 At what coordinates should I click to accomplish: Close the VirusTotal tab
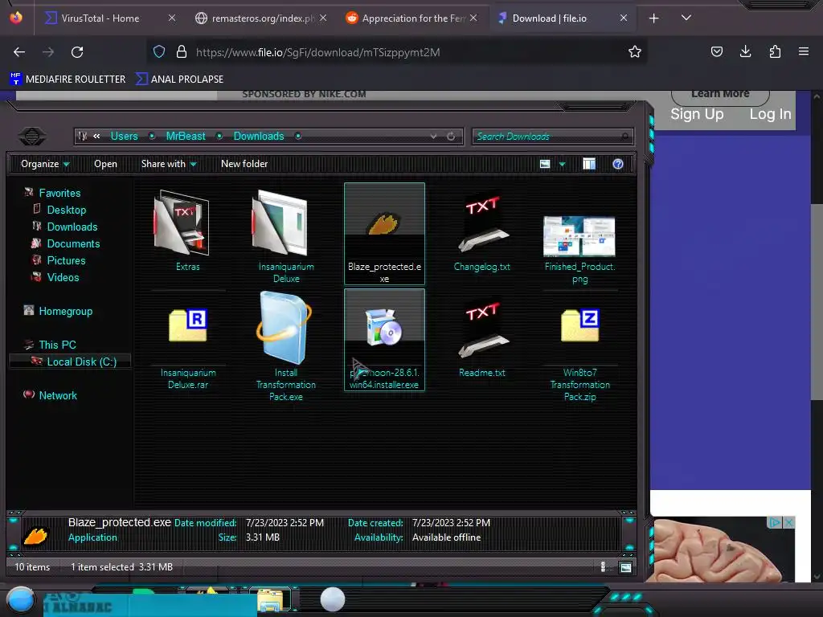point(172,18)
